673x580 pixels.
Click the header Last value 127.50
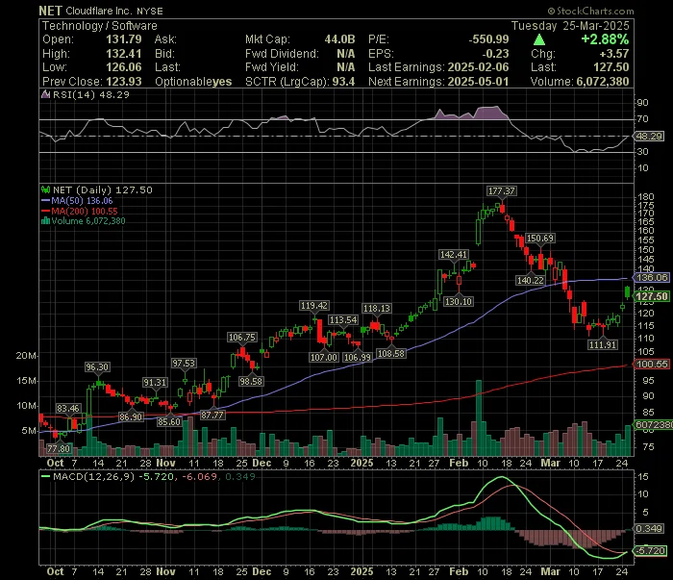point(611,67)
